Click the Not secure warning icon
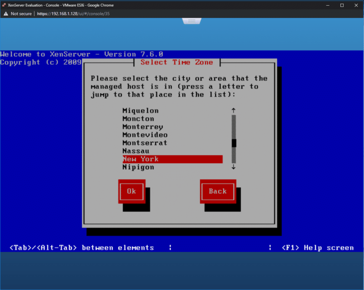 (x=6, y=14)
